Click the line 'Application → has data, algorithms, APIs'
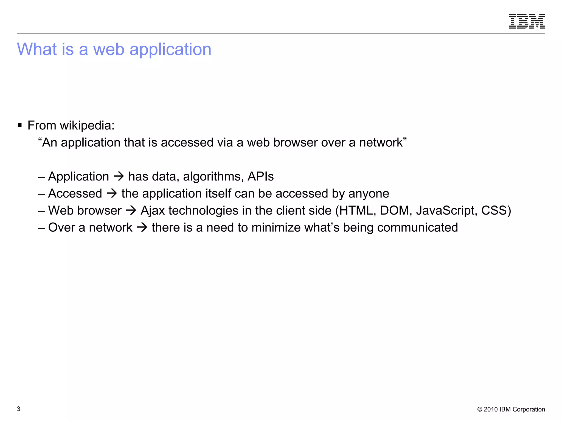Viewport: 562px width, 422px height. tap(156, 176)
